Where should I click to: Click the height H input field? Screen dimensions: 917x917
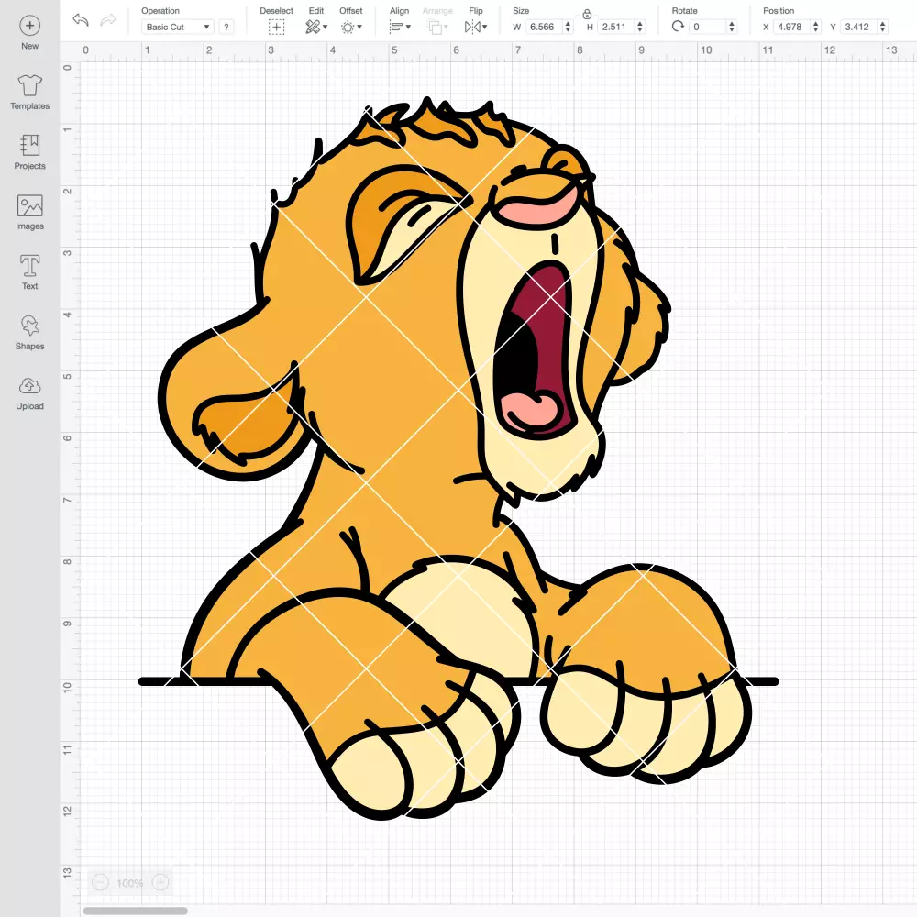click(x=616, y=27)
